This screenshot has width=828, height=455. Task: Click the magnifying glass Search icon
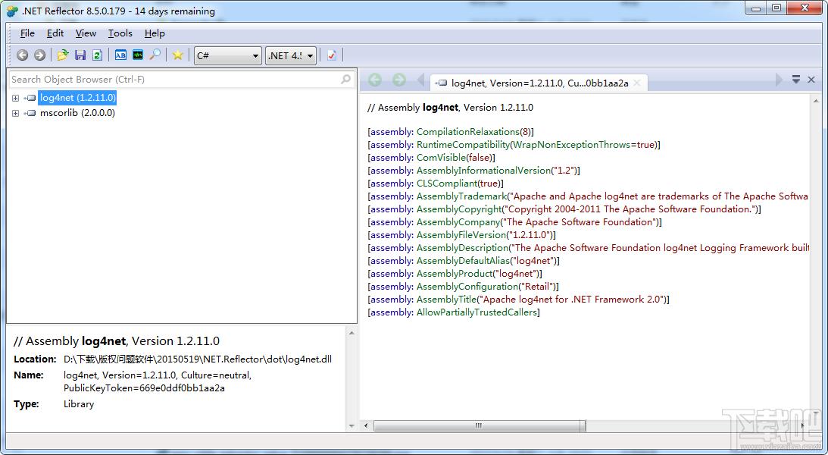(x=155, y=55)
